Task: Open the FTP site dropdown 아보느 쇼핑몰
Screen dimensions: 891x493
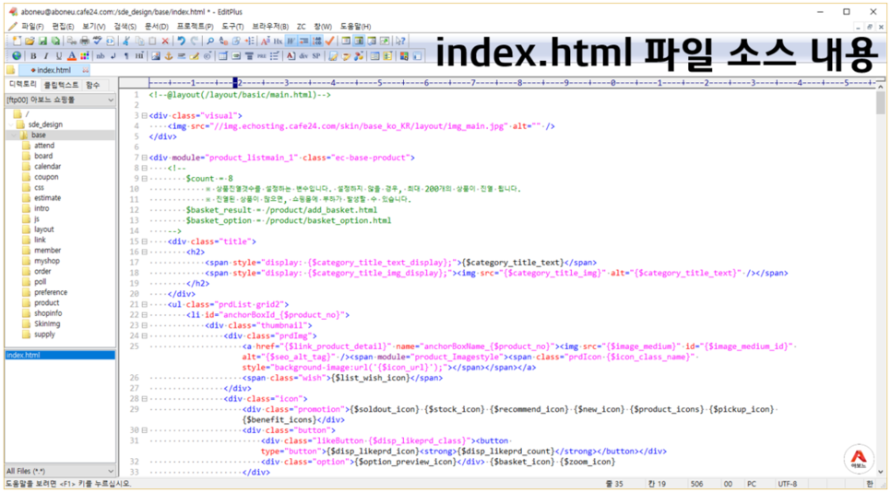Action: tap(60, 100)
